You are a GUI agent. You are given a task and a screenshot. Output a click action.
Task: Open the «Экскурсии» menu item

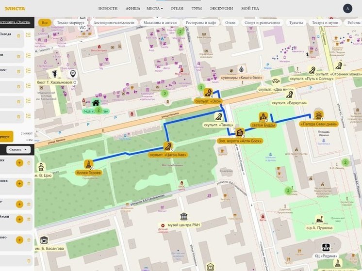pyautogui.click(x=221, y=8)
